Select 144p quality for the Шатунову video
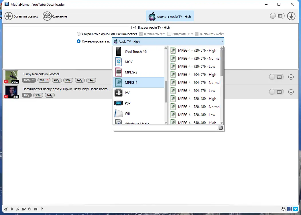Viewport: 301px width, 215px height. click(x=50, y=95)
